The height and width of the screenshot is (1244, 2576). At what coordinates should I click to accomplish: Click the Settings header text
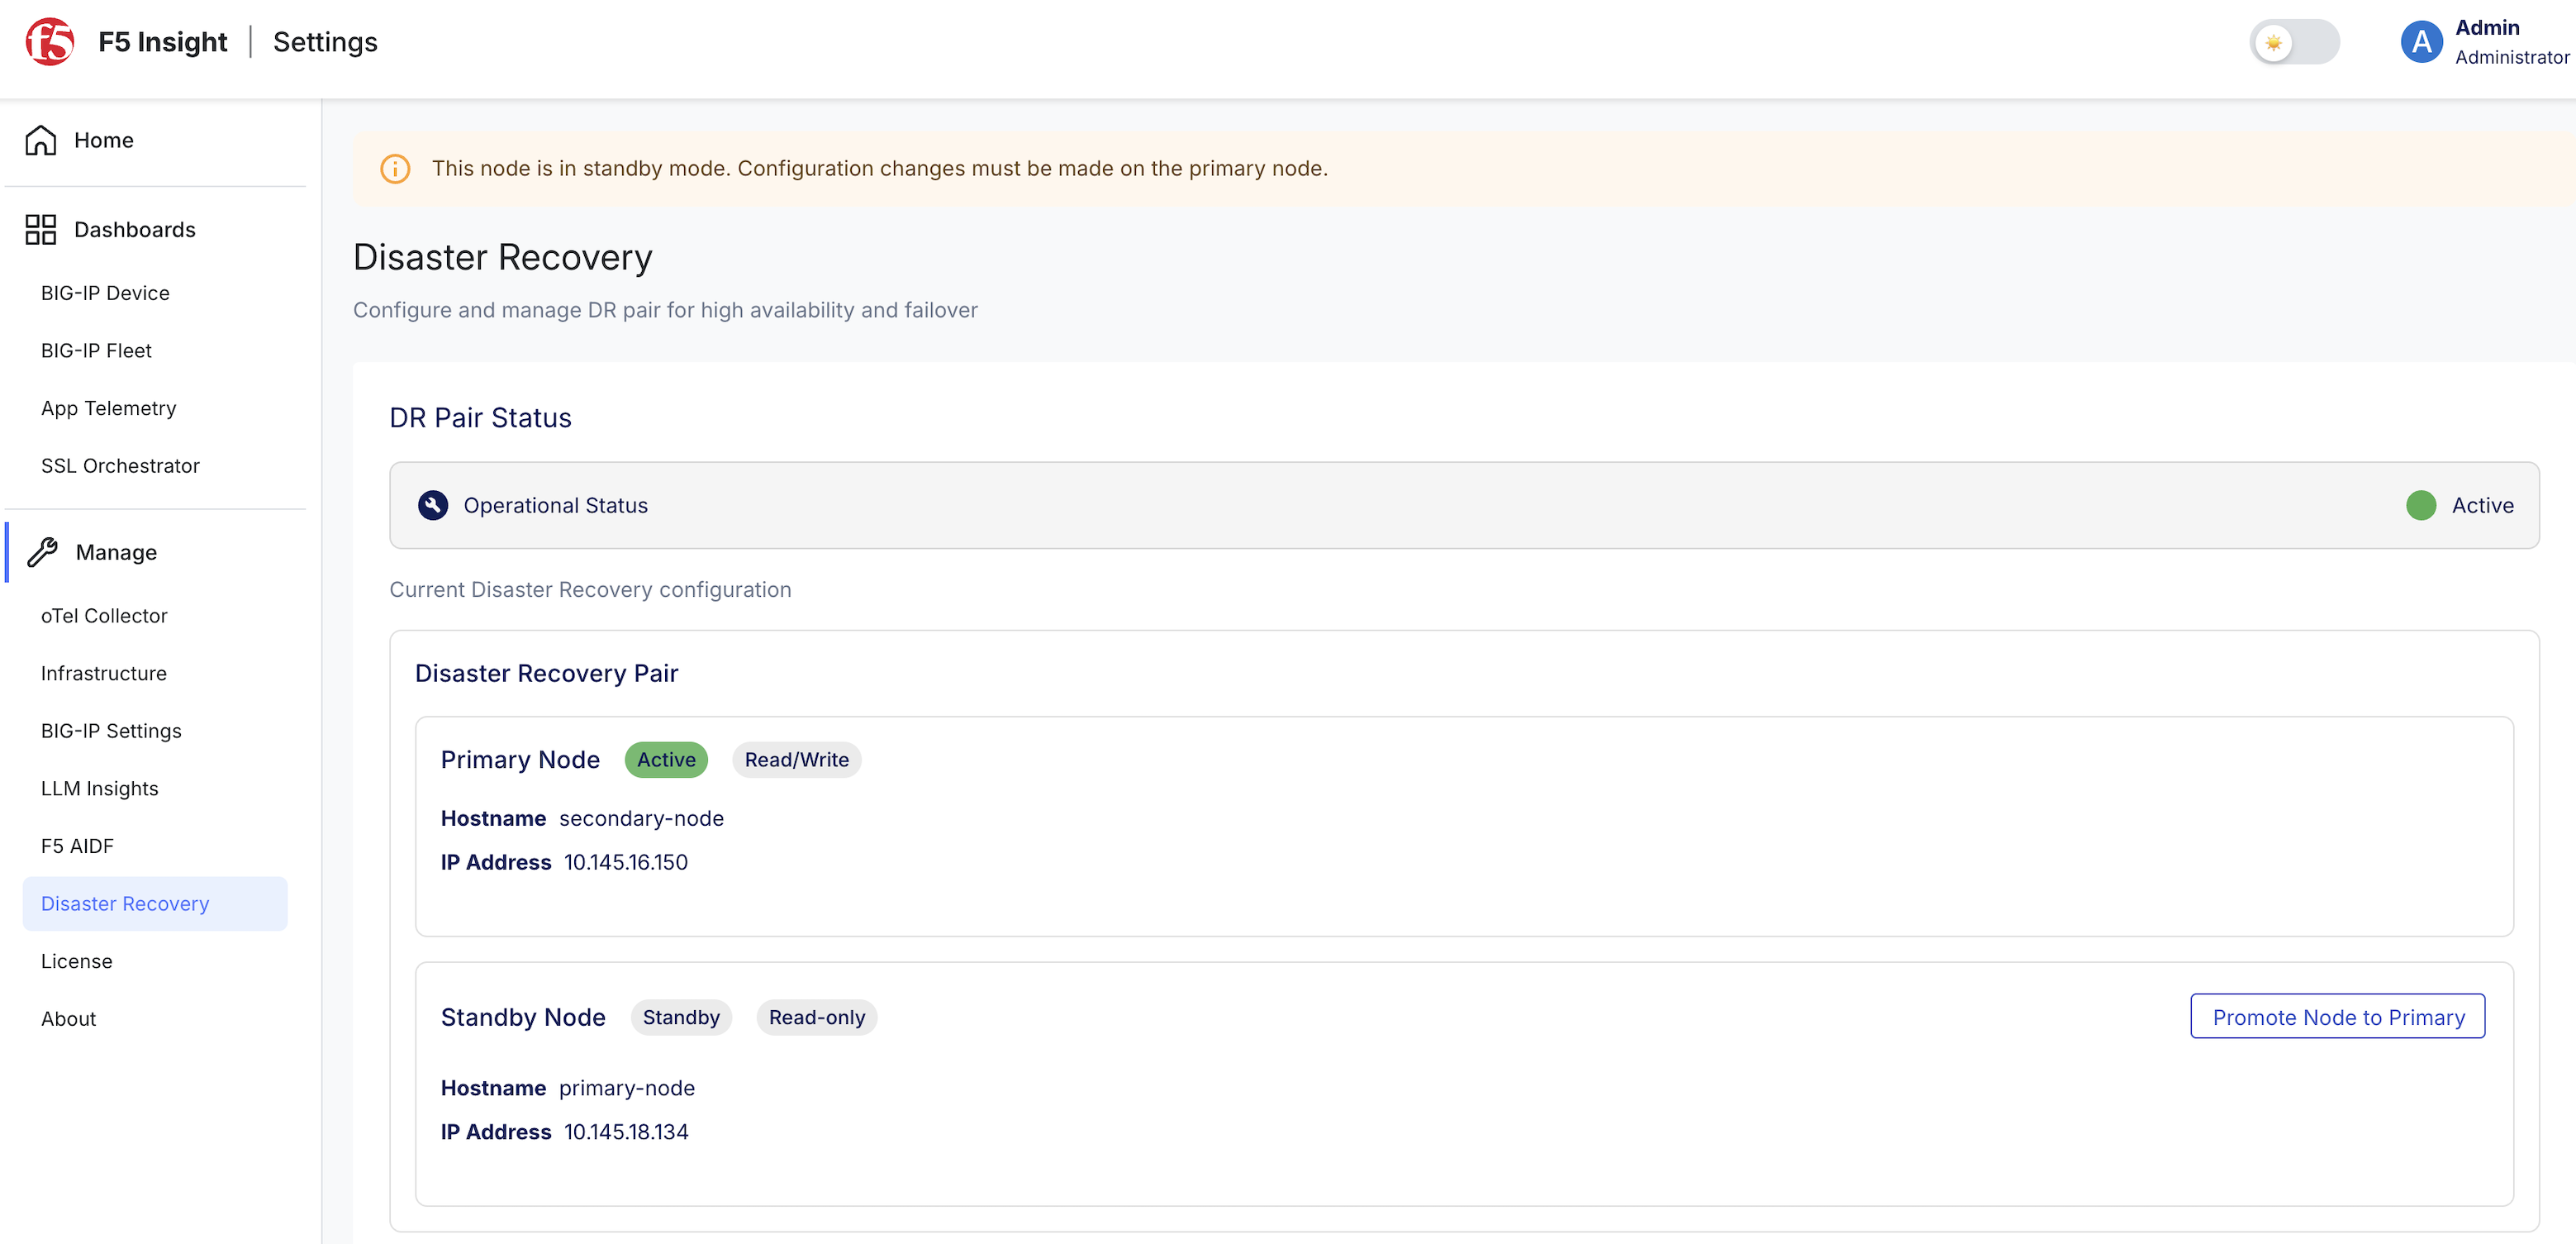click(x=325, y=42)
